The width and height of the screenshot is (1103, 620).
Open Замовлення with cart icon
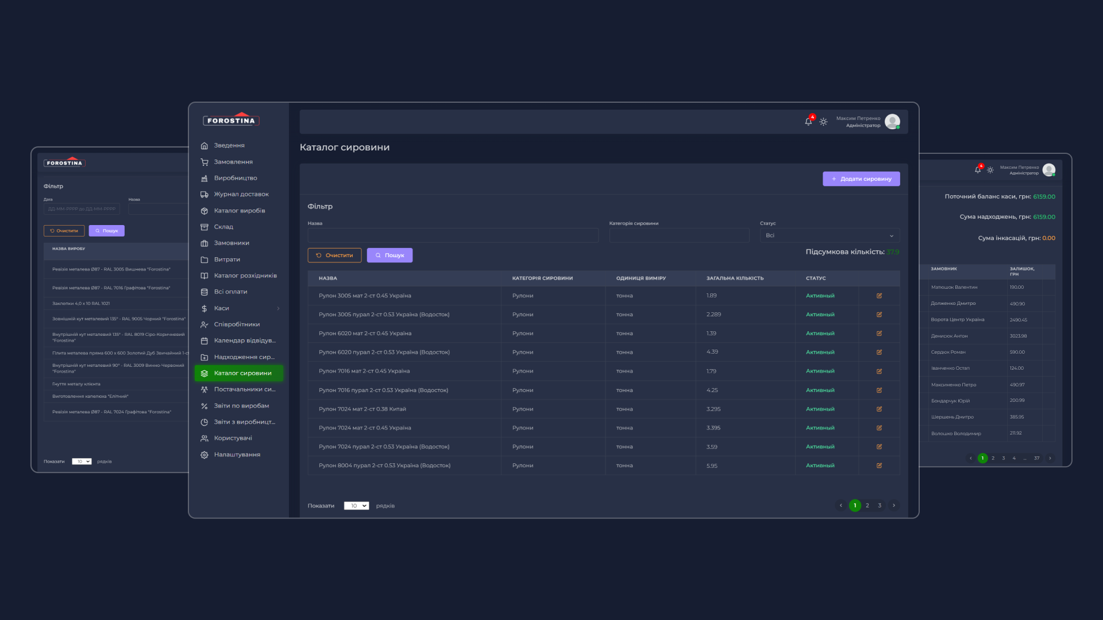click(x=233, y=162)
